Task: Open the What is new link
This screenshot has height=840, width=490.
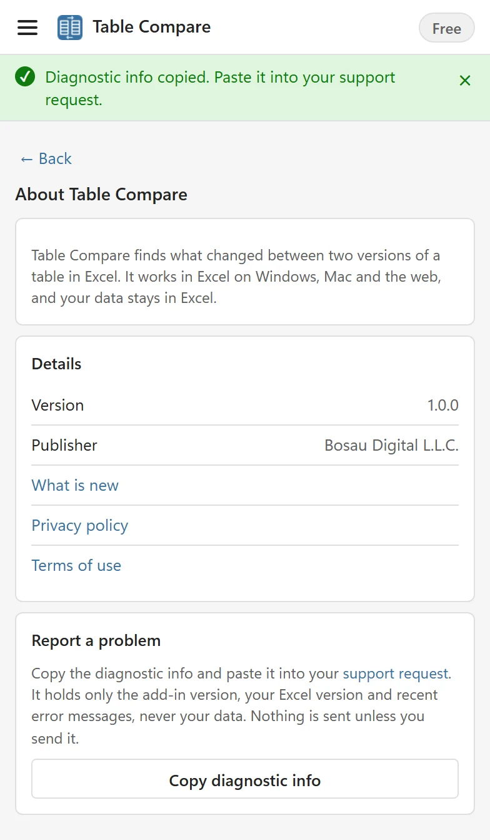Action: point(75,485)
